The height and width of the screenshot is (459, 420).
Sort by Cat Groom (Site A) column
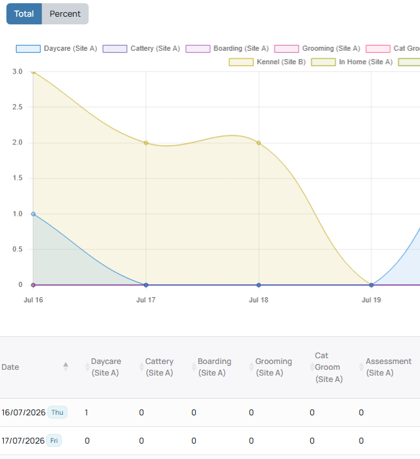pyautogui.click(x=327, y=367)
